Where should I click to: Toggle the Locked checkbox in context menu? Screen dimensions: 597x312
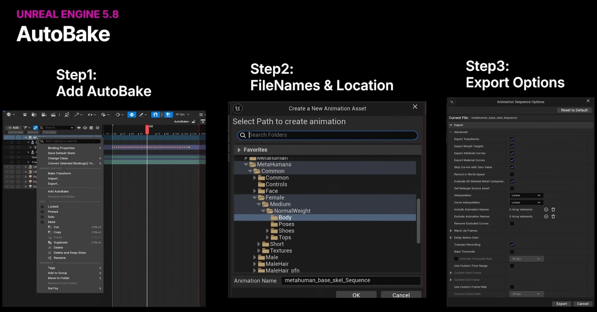tap(42, 207)
